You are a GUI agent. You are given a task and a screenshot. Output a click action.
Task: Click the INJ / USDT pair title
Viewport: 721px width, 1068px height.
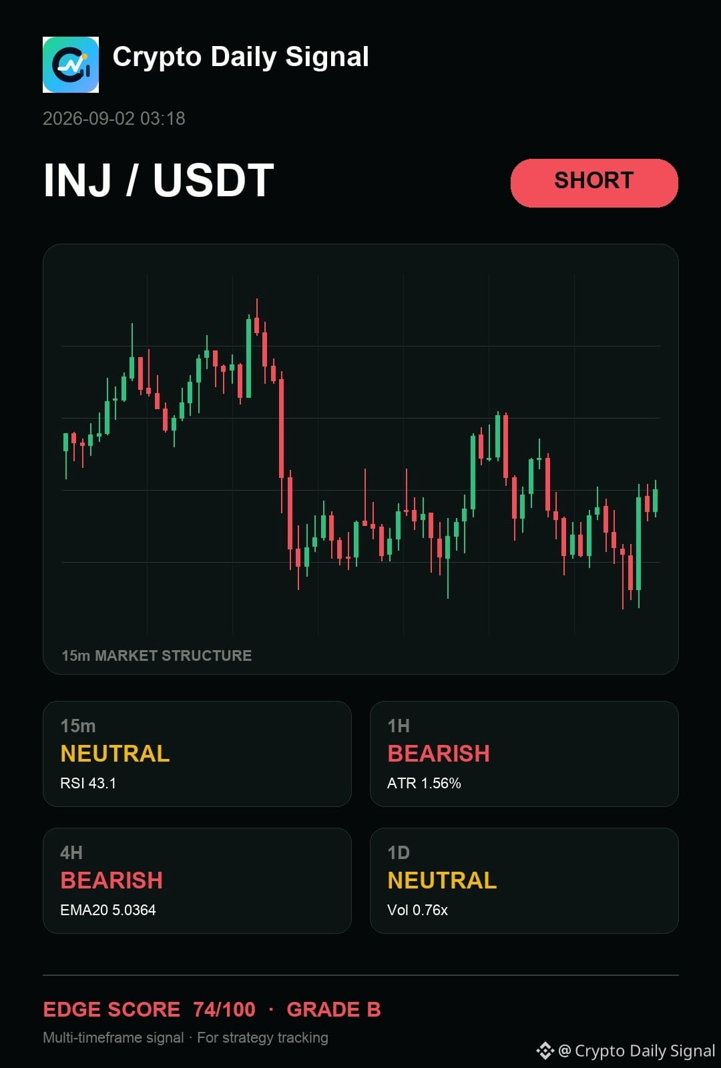click(159, 180)
